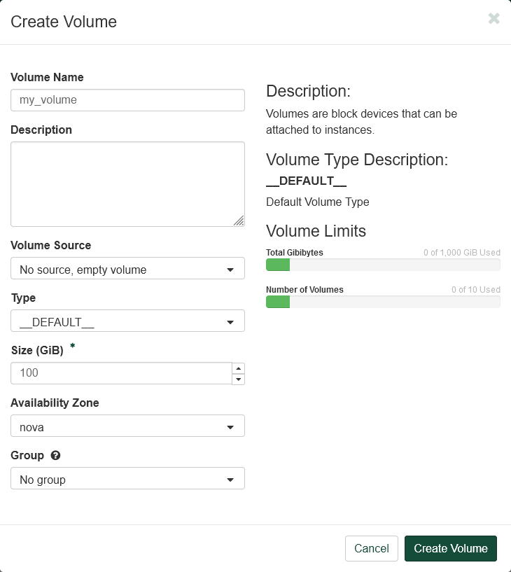Expand the Group dropdown showing No group

coord(127,479)
